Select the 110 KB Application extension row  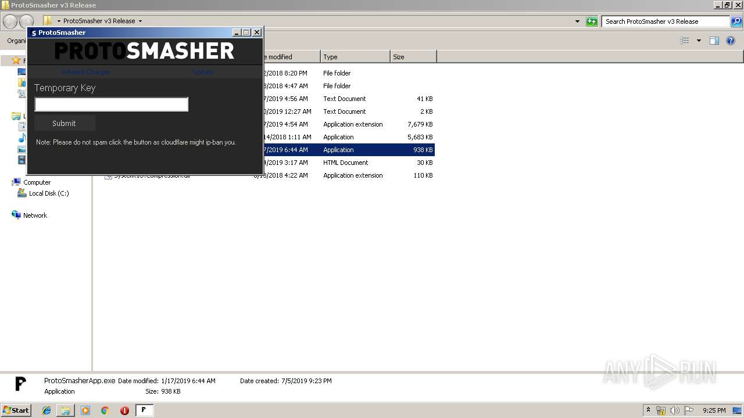tap(269, 175)
